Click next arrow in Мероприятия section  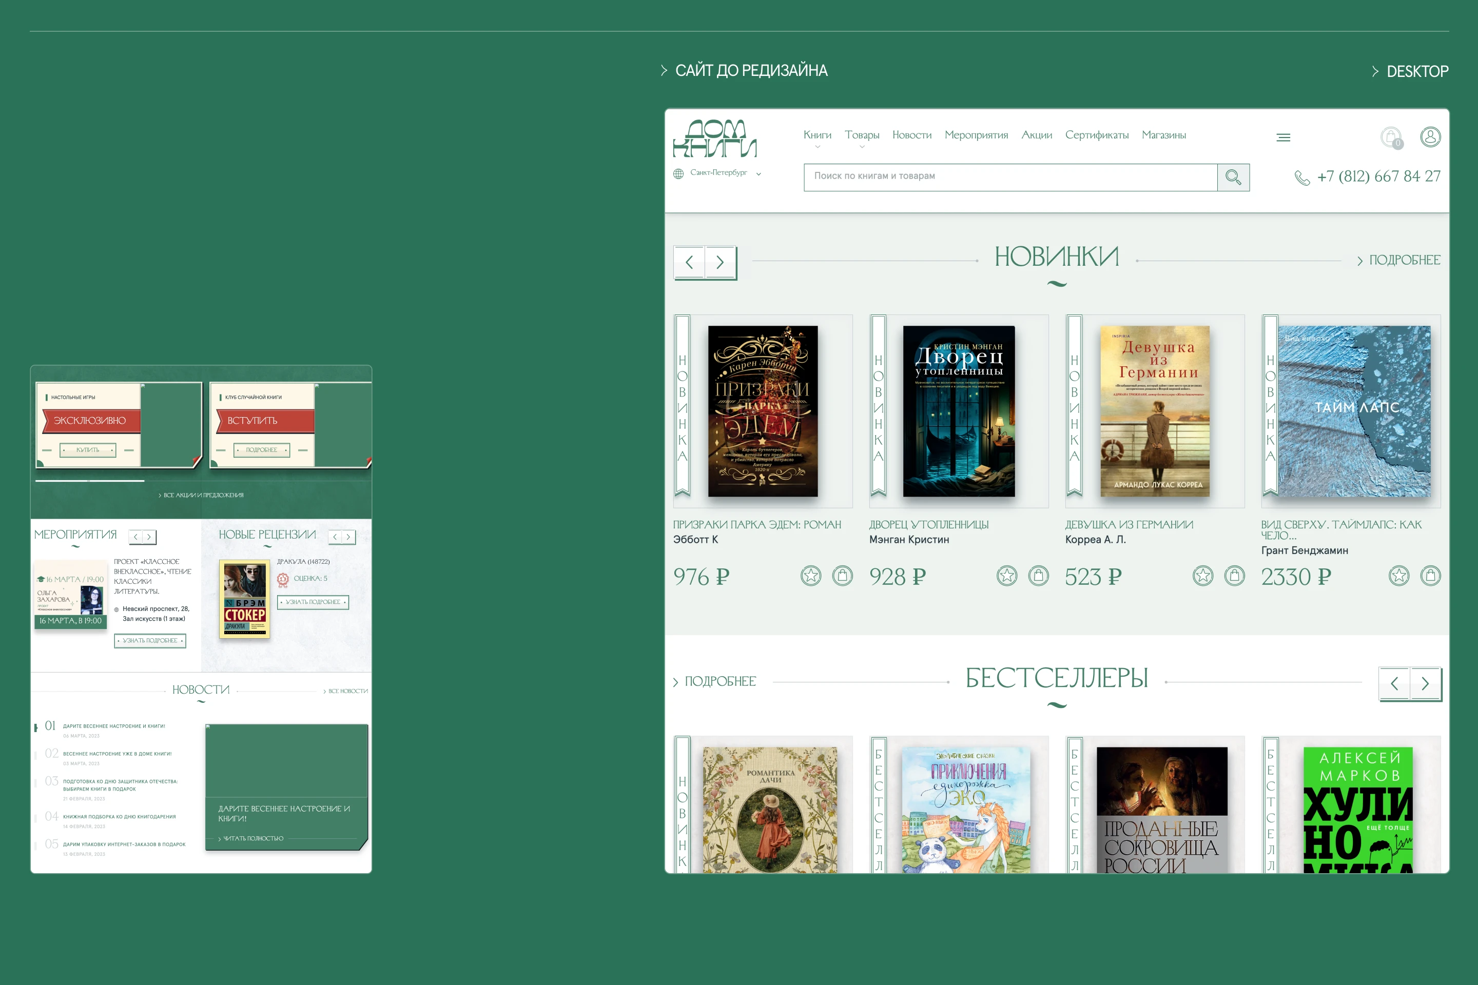tap(149, 537)
